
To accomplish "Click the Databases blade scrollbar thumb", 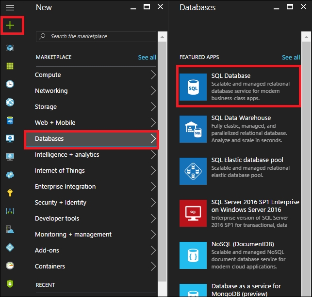I will coord(306,169).
